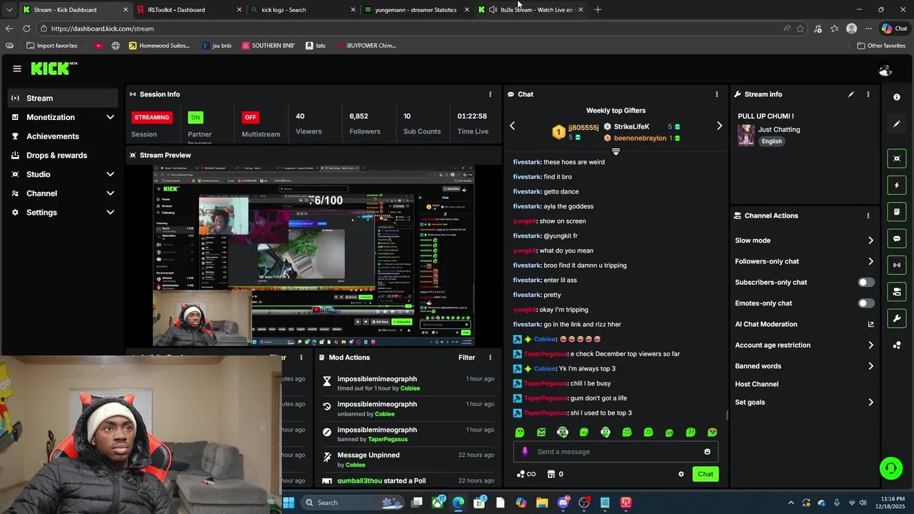Expand Channel sidebar section
Image resolution: width=914 pixels, height=514 pixels.
click(110, 193)
